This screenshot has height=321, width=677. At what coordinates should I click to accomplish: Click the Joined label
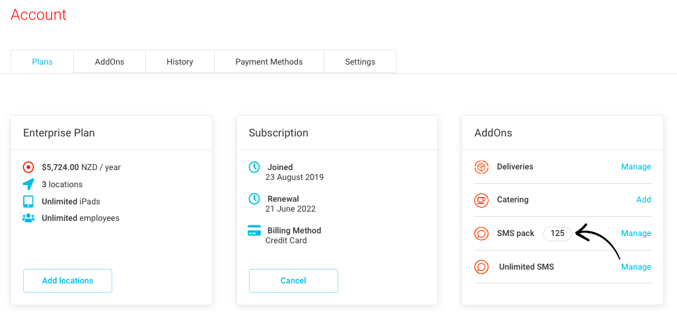point(280,167)
